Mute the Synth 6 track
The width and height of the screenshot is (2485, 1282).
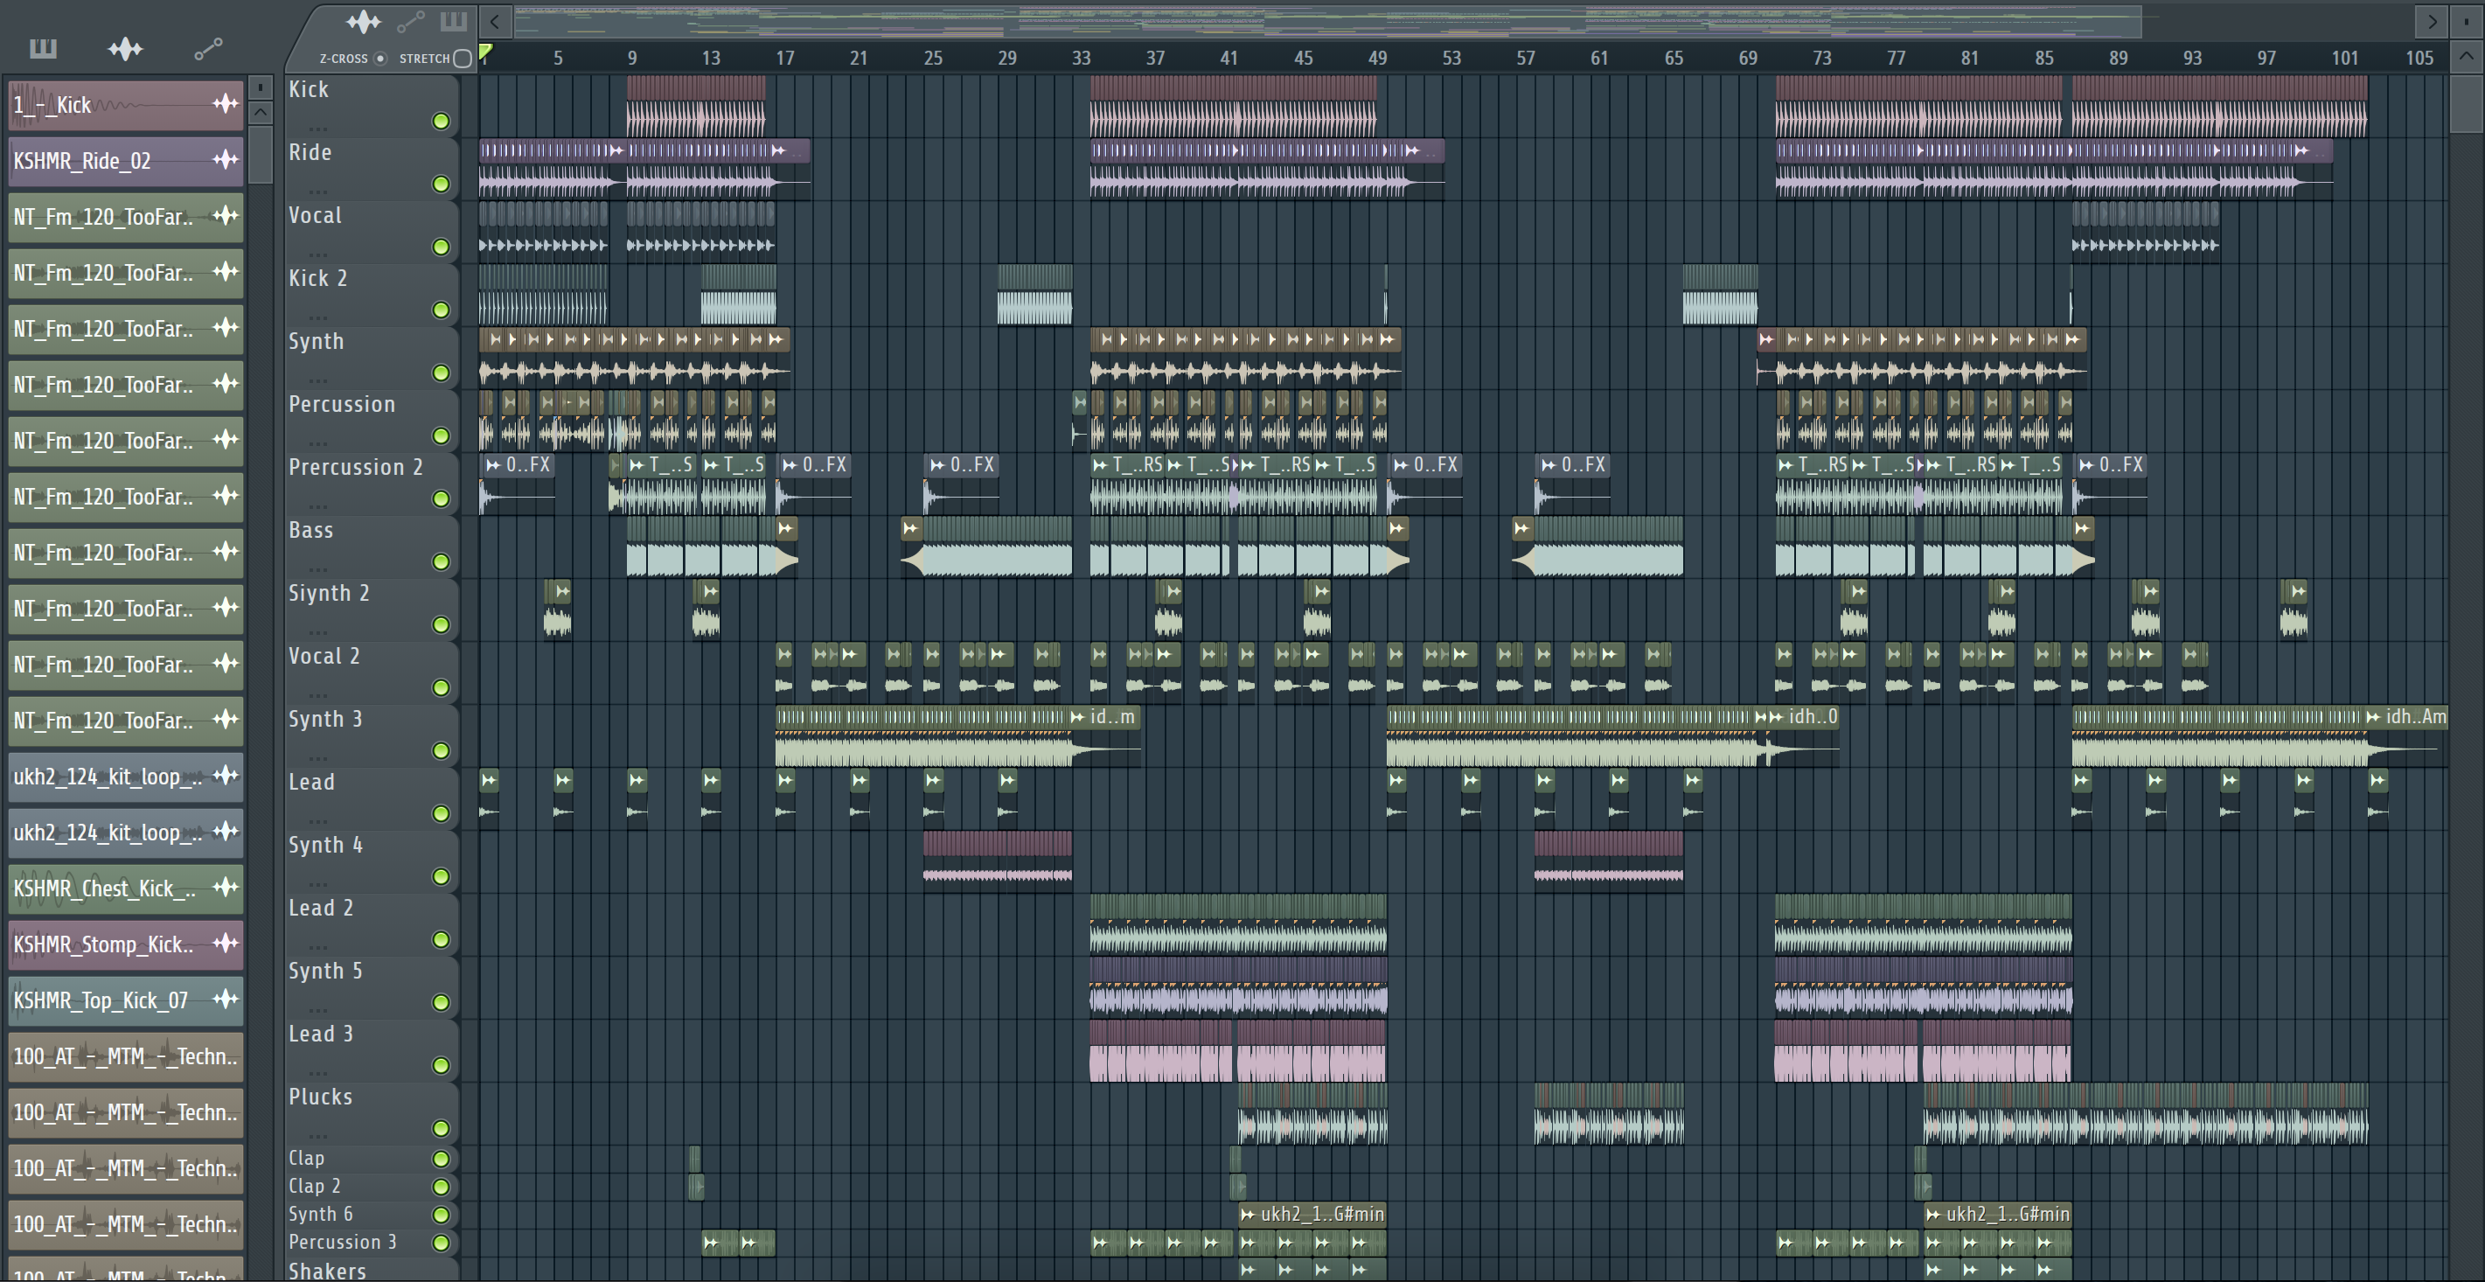point(441,1215)
